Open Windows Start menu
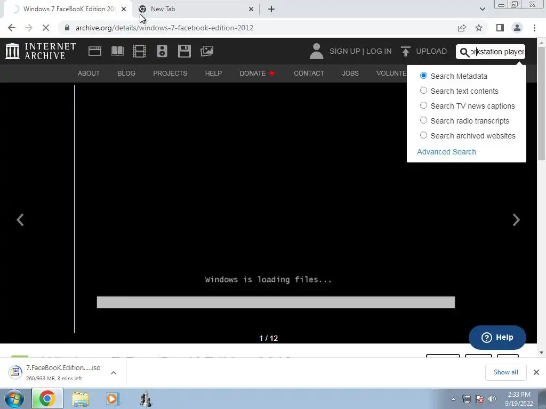The height and width of the screenshot is (409, 546). point(14,398)
